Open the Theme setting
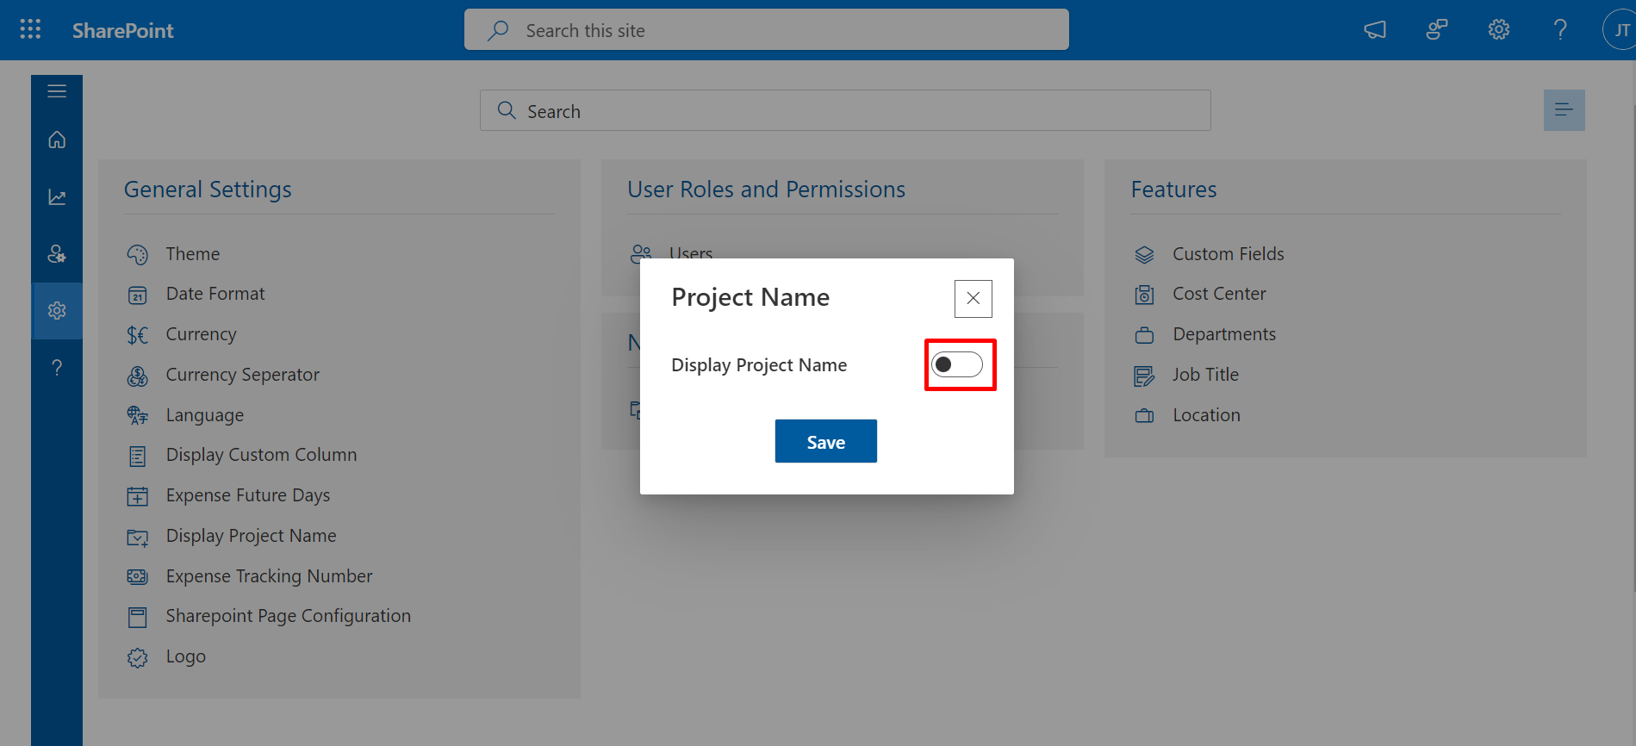The width and height of the screenshot is (1636, 746). pos(193,254)
